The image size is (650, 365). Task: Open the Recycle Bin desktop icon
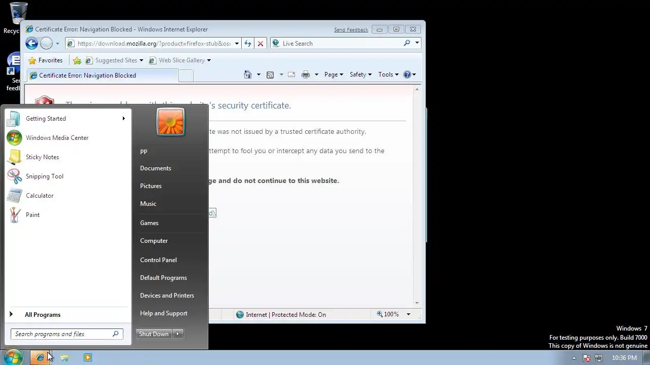(18, 18)
